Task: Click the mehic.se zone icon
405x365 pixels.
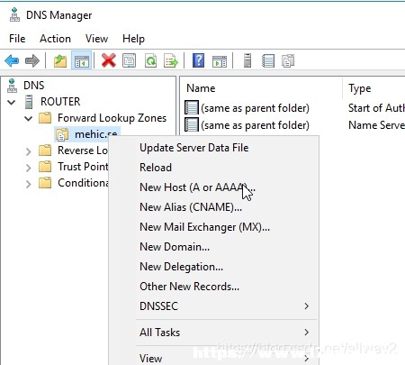Action: [62, 134]
